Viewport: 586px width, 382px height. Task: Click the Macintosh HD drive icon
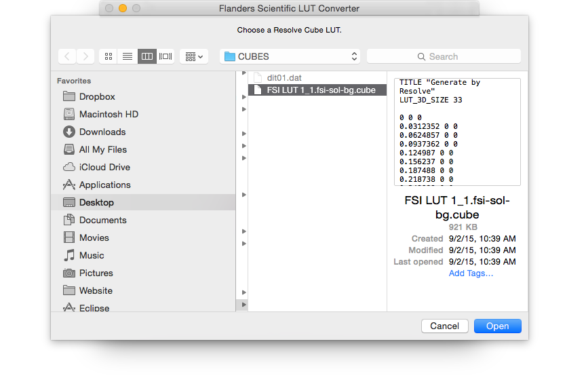coord(69,114)
